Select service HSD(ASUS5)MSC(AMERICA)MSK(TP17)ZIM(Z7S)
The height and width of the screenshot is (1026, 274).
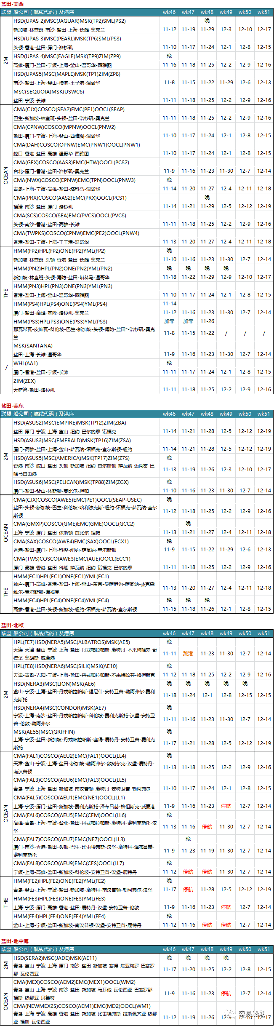(x=72, y=458)
